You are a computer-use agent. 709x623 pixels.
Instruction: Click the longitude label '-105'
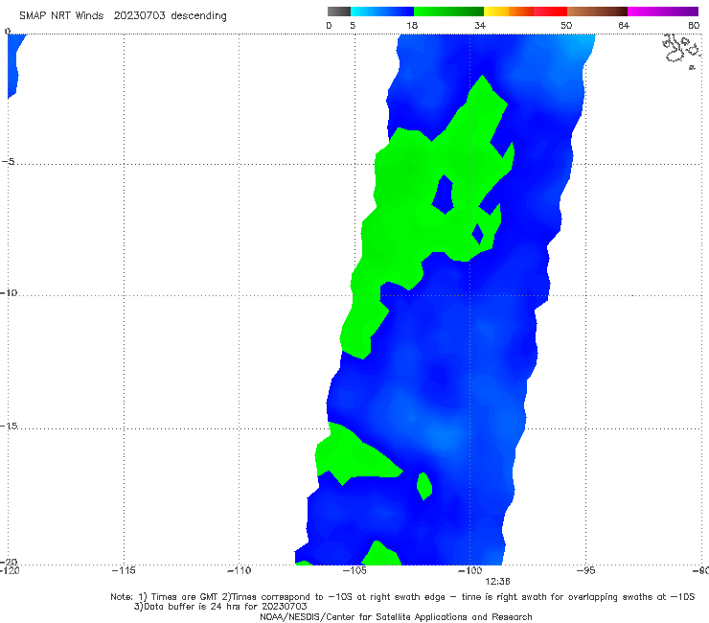point(354,571)
